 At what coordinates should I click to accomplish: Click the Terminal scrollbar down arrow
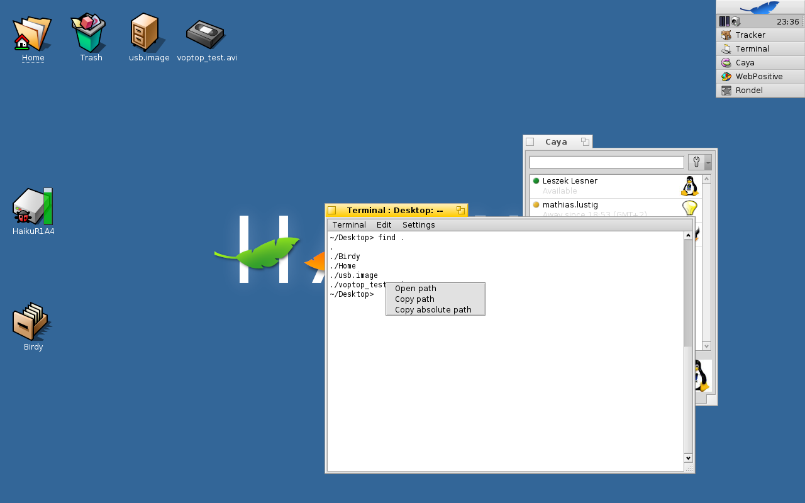688,458
